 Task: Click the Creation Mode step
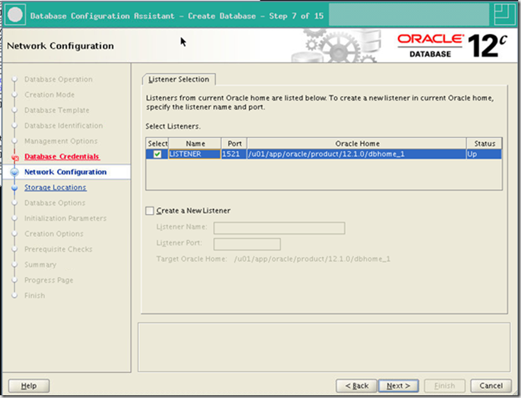tap(49, 94)
